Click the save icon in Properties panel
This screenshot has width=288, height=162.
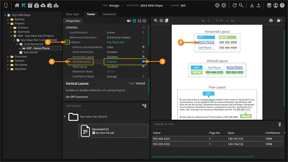click(139, 21)
